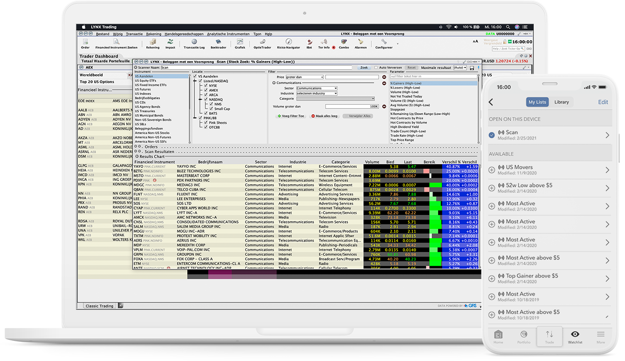Remove the Price filter with red minus icon
Viewport: 625px width, 361px height.
point(384,77)
